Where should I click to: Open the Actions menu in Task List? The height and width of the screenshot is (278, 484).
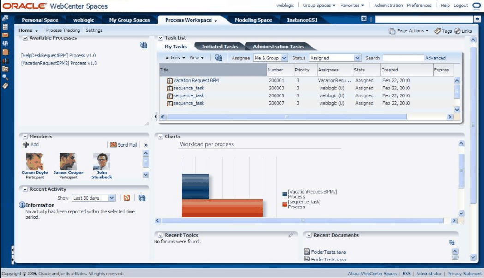coord(175,58)
